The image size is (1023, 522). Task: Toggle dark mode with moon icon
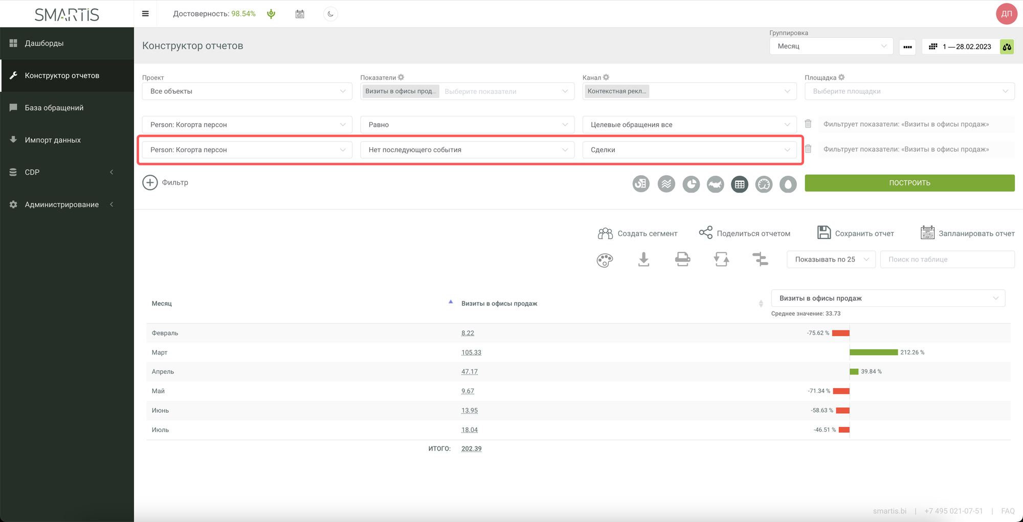[330, 14]
